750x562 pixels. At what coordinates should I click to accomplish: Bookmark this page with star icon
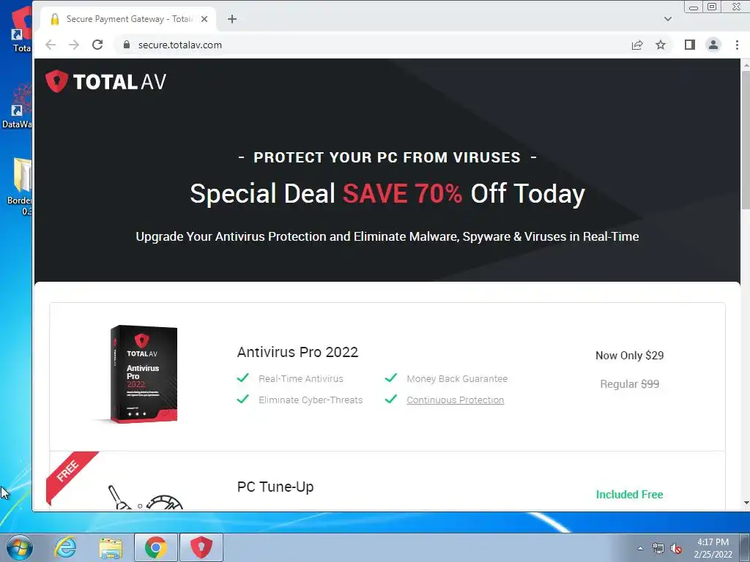click(661, 45)
